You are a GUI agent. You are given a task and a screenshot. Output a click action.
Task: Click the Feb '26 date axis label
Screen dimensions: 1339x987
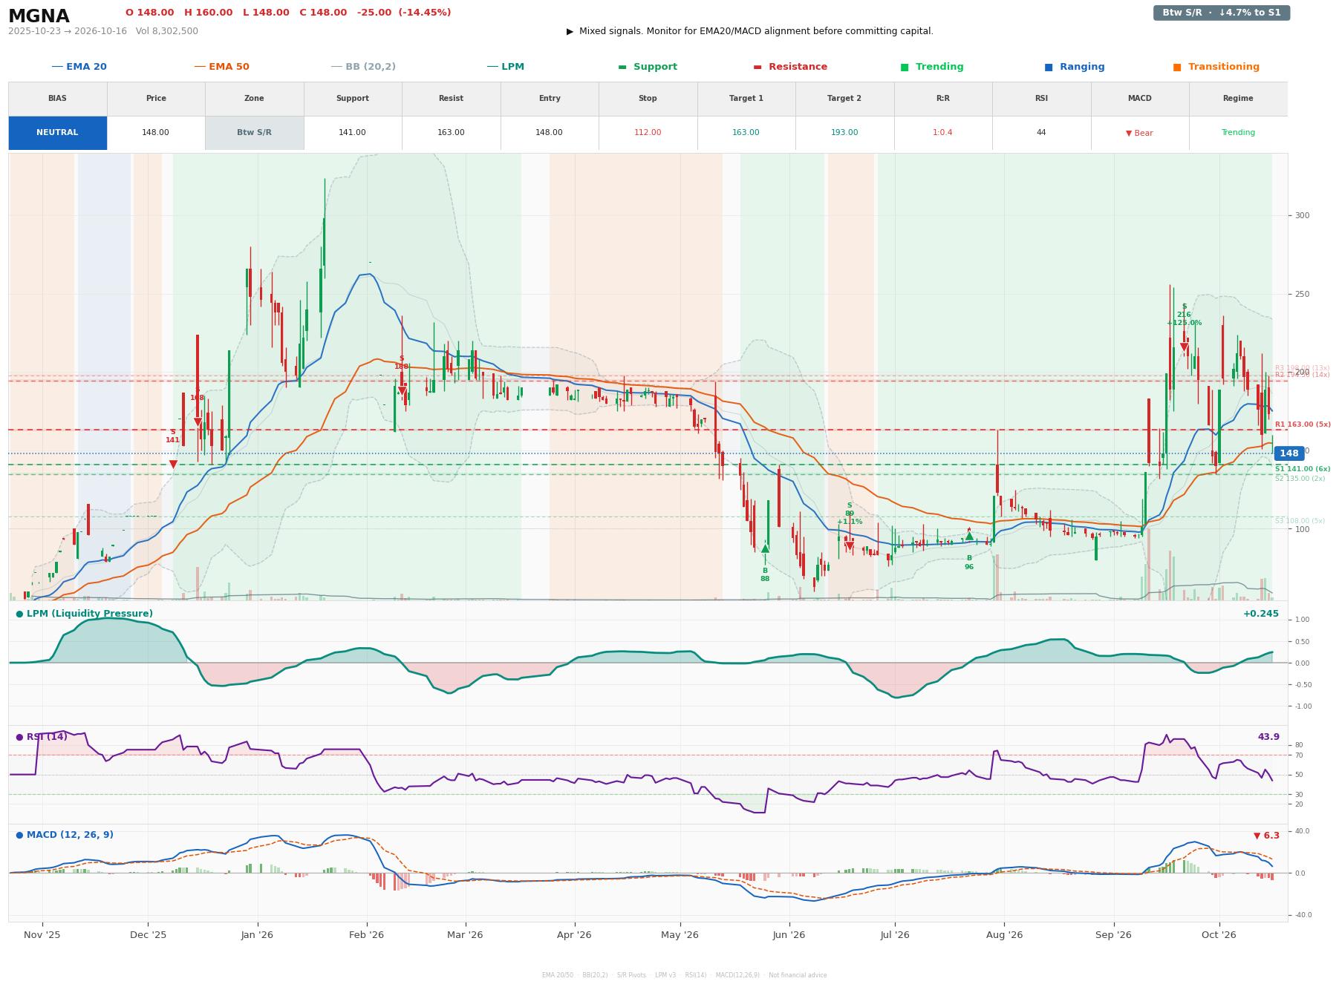point(366,934)
